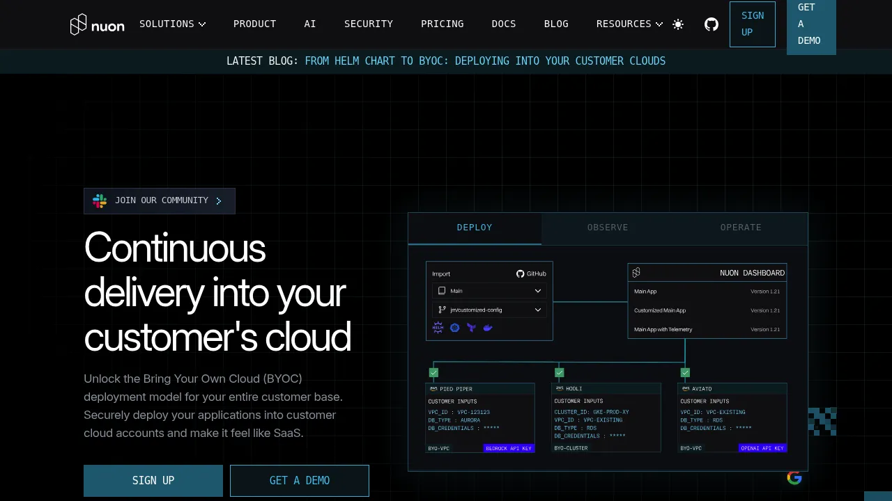Click the Terraform icon in the Import card

pos(472,328)
